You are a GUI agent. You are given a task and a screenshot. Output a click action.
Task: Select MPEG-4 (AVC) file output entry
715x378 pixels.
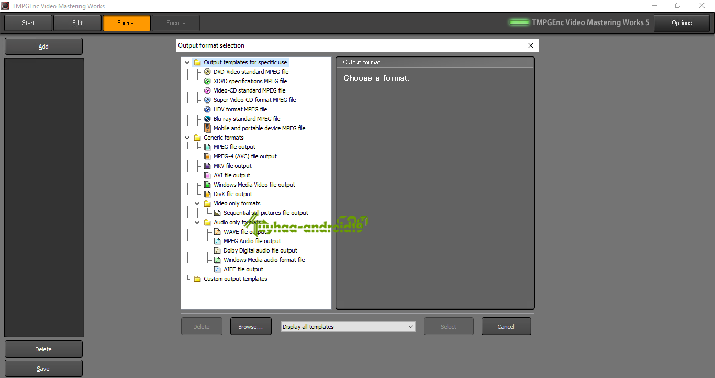(245, 156)
